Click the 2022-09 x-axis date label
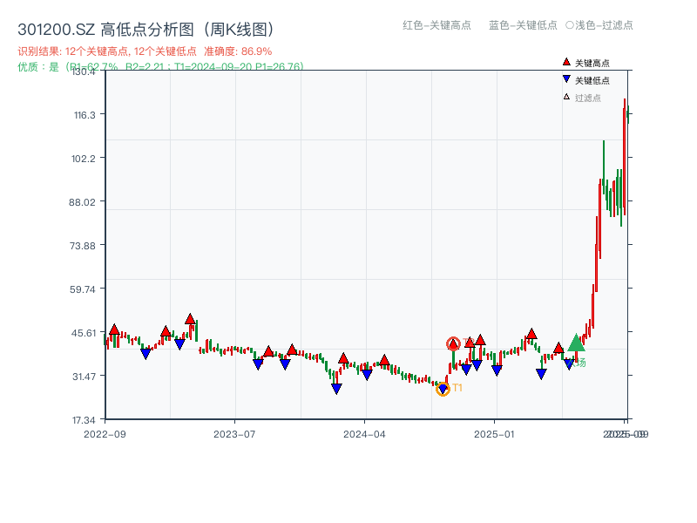 pyautogui.click(x=105, y=434)
